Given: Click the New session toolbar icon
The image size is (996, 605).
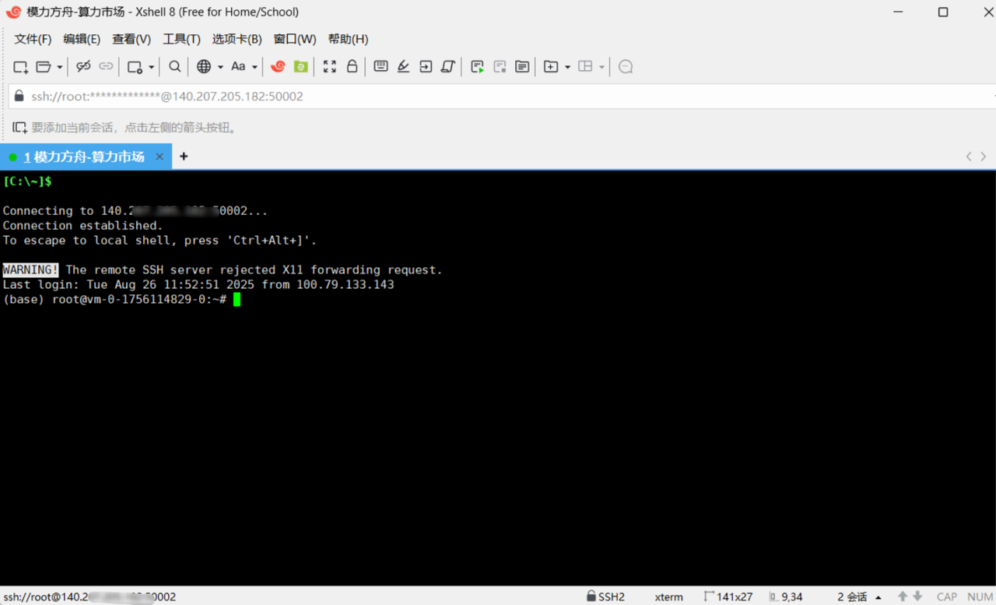Looking at the screenshot, I should point(21,67).
